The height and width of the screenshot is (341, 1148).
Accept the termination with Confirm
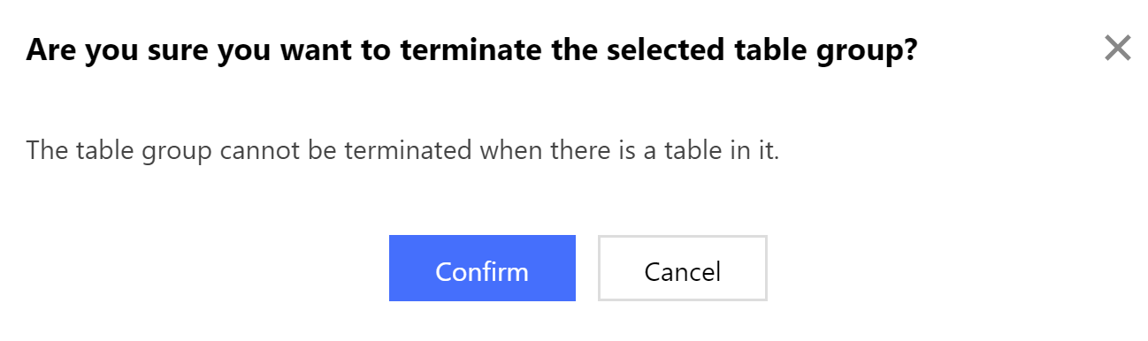click(x=482, y=268)
